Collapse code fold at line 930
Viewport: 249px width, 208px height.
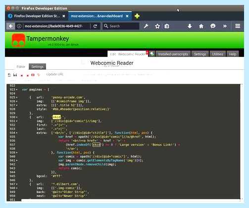pos(17,117)
